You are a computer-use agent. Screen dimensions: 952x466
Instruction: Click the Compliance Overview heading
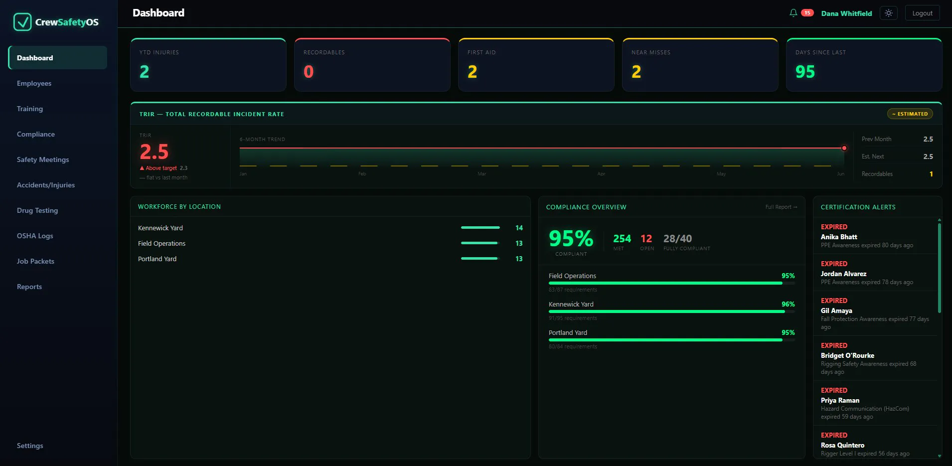pyautogui.click(x=586, y=207)
